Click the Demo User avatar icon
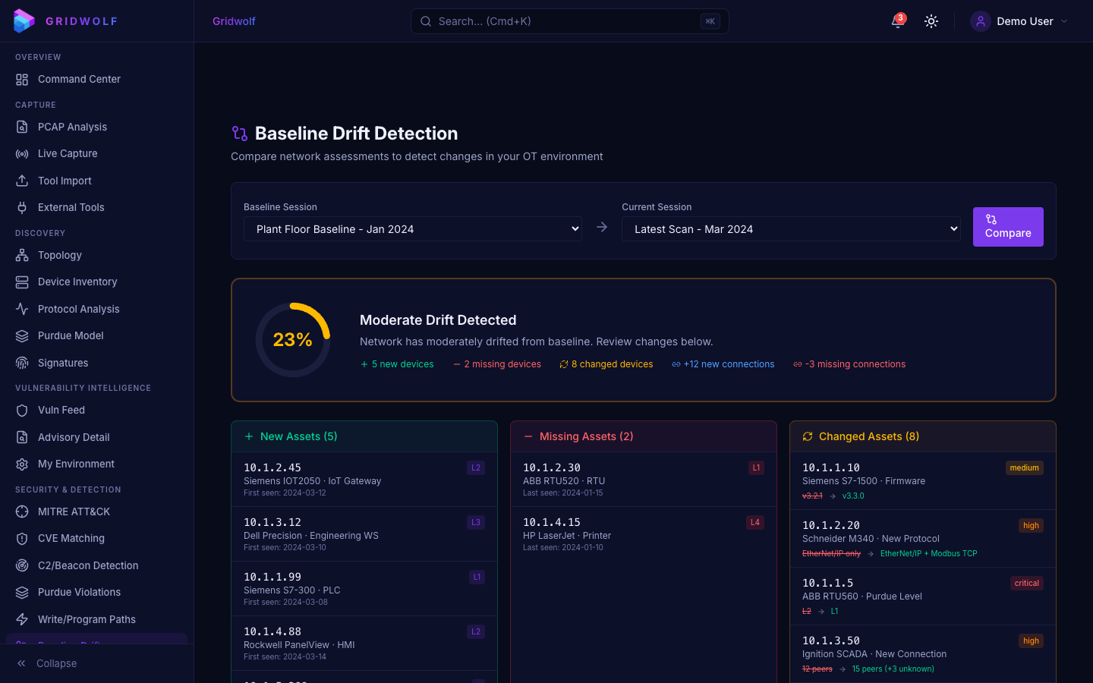This screenshot has width=1093, height=683. [x=981, y=21]
